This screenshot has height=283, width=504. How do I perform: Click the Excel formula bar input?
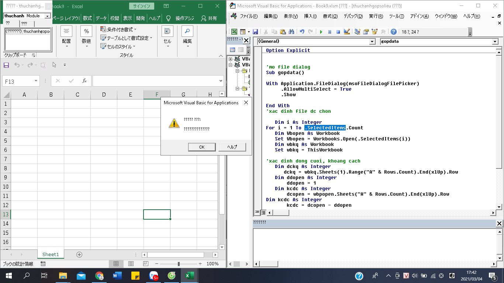[155, 81]
